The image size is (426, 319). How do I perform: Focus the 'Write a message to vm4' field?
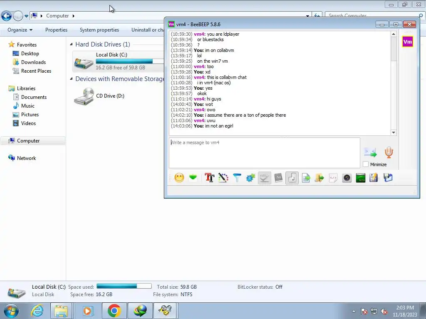pyautogui.click(x=264, y=153)
